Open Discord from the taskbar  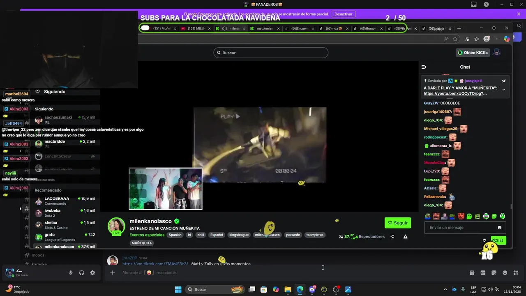click(x=312, y=289)
